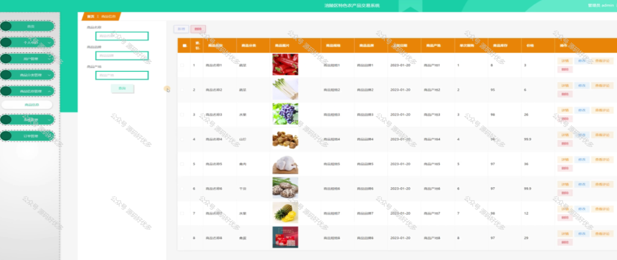Open the 商品信息 submenu item
Viewport: 617px width, 260px height.
pos(27,105)
